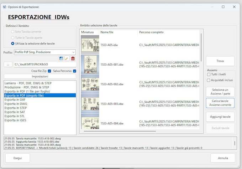Click log line 'Tavola mancante: 1533-A18-002.dwg'

click(x=32, y=139)
